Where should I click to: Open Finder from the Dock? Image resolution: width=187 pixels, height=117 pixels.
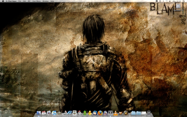39,113
